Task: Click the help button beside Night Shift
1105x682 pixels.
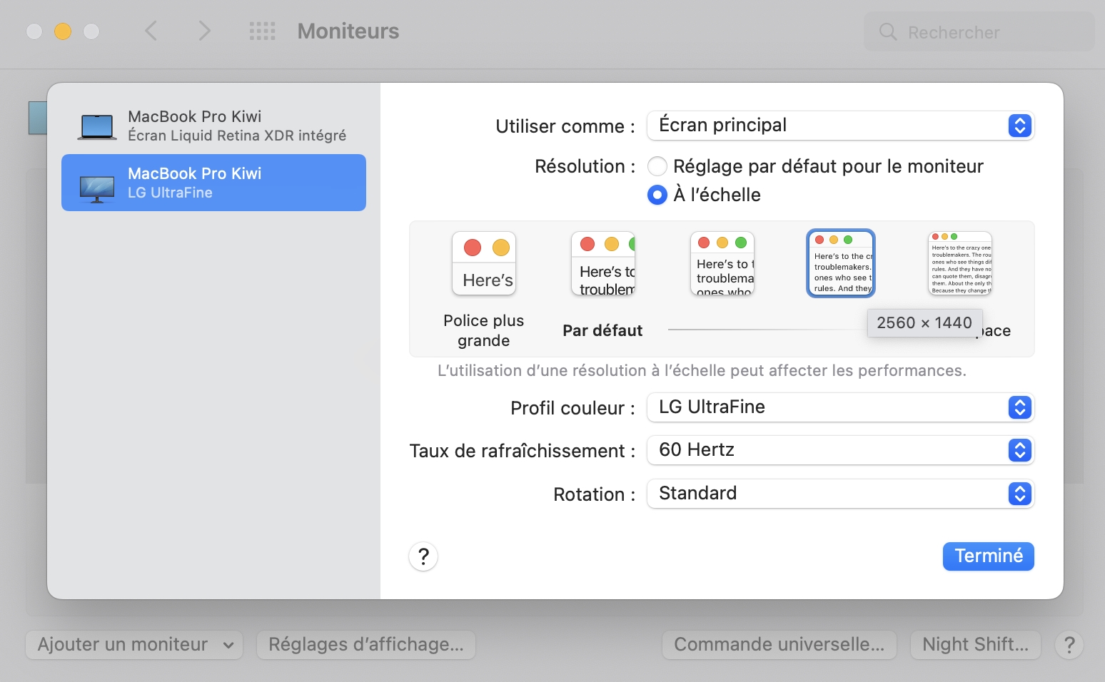Action: (1069, 645)
